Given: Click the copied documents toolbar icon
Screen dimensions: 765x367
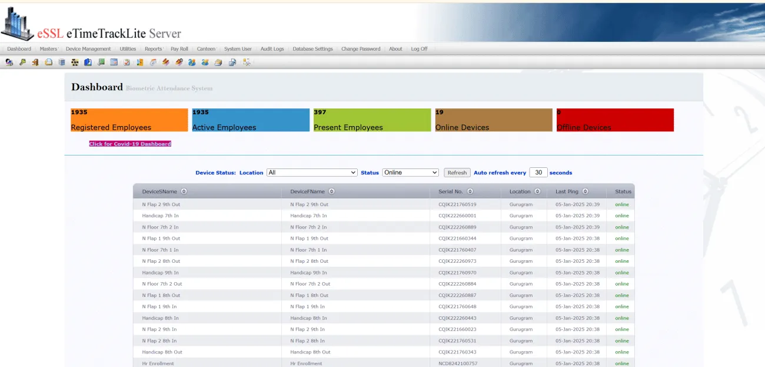Looking at the screenshot, I should click(x=232, y=62).
